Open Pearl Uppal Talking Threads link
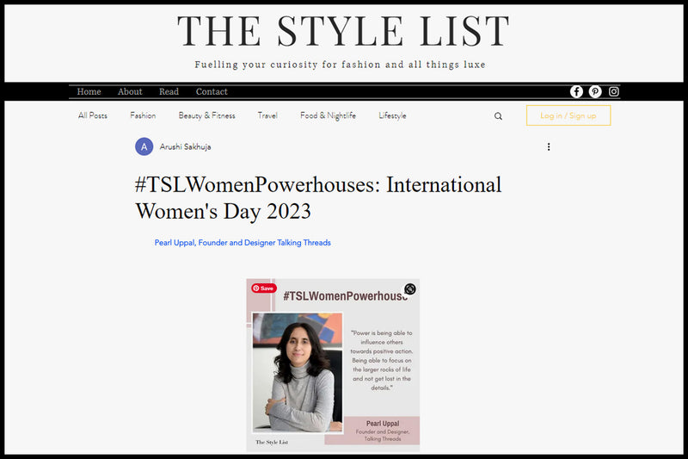 tap(243, 243)
